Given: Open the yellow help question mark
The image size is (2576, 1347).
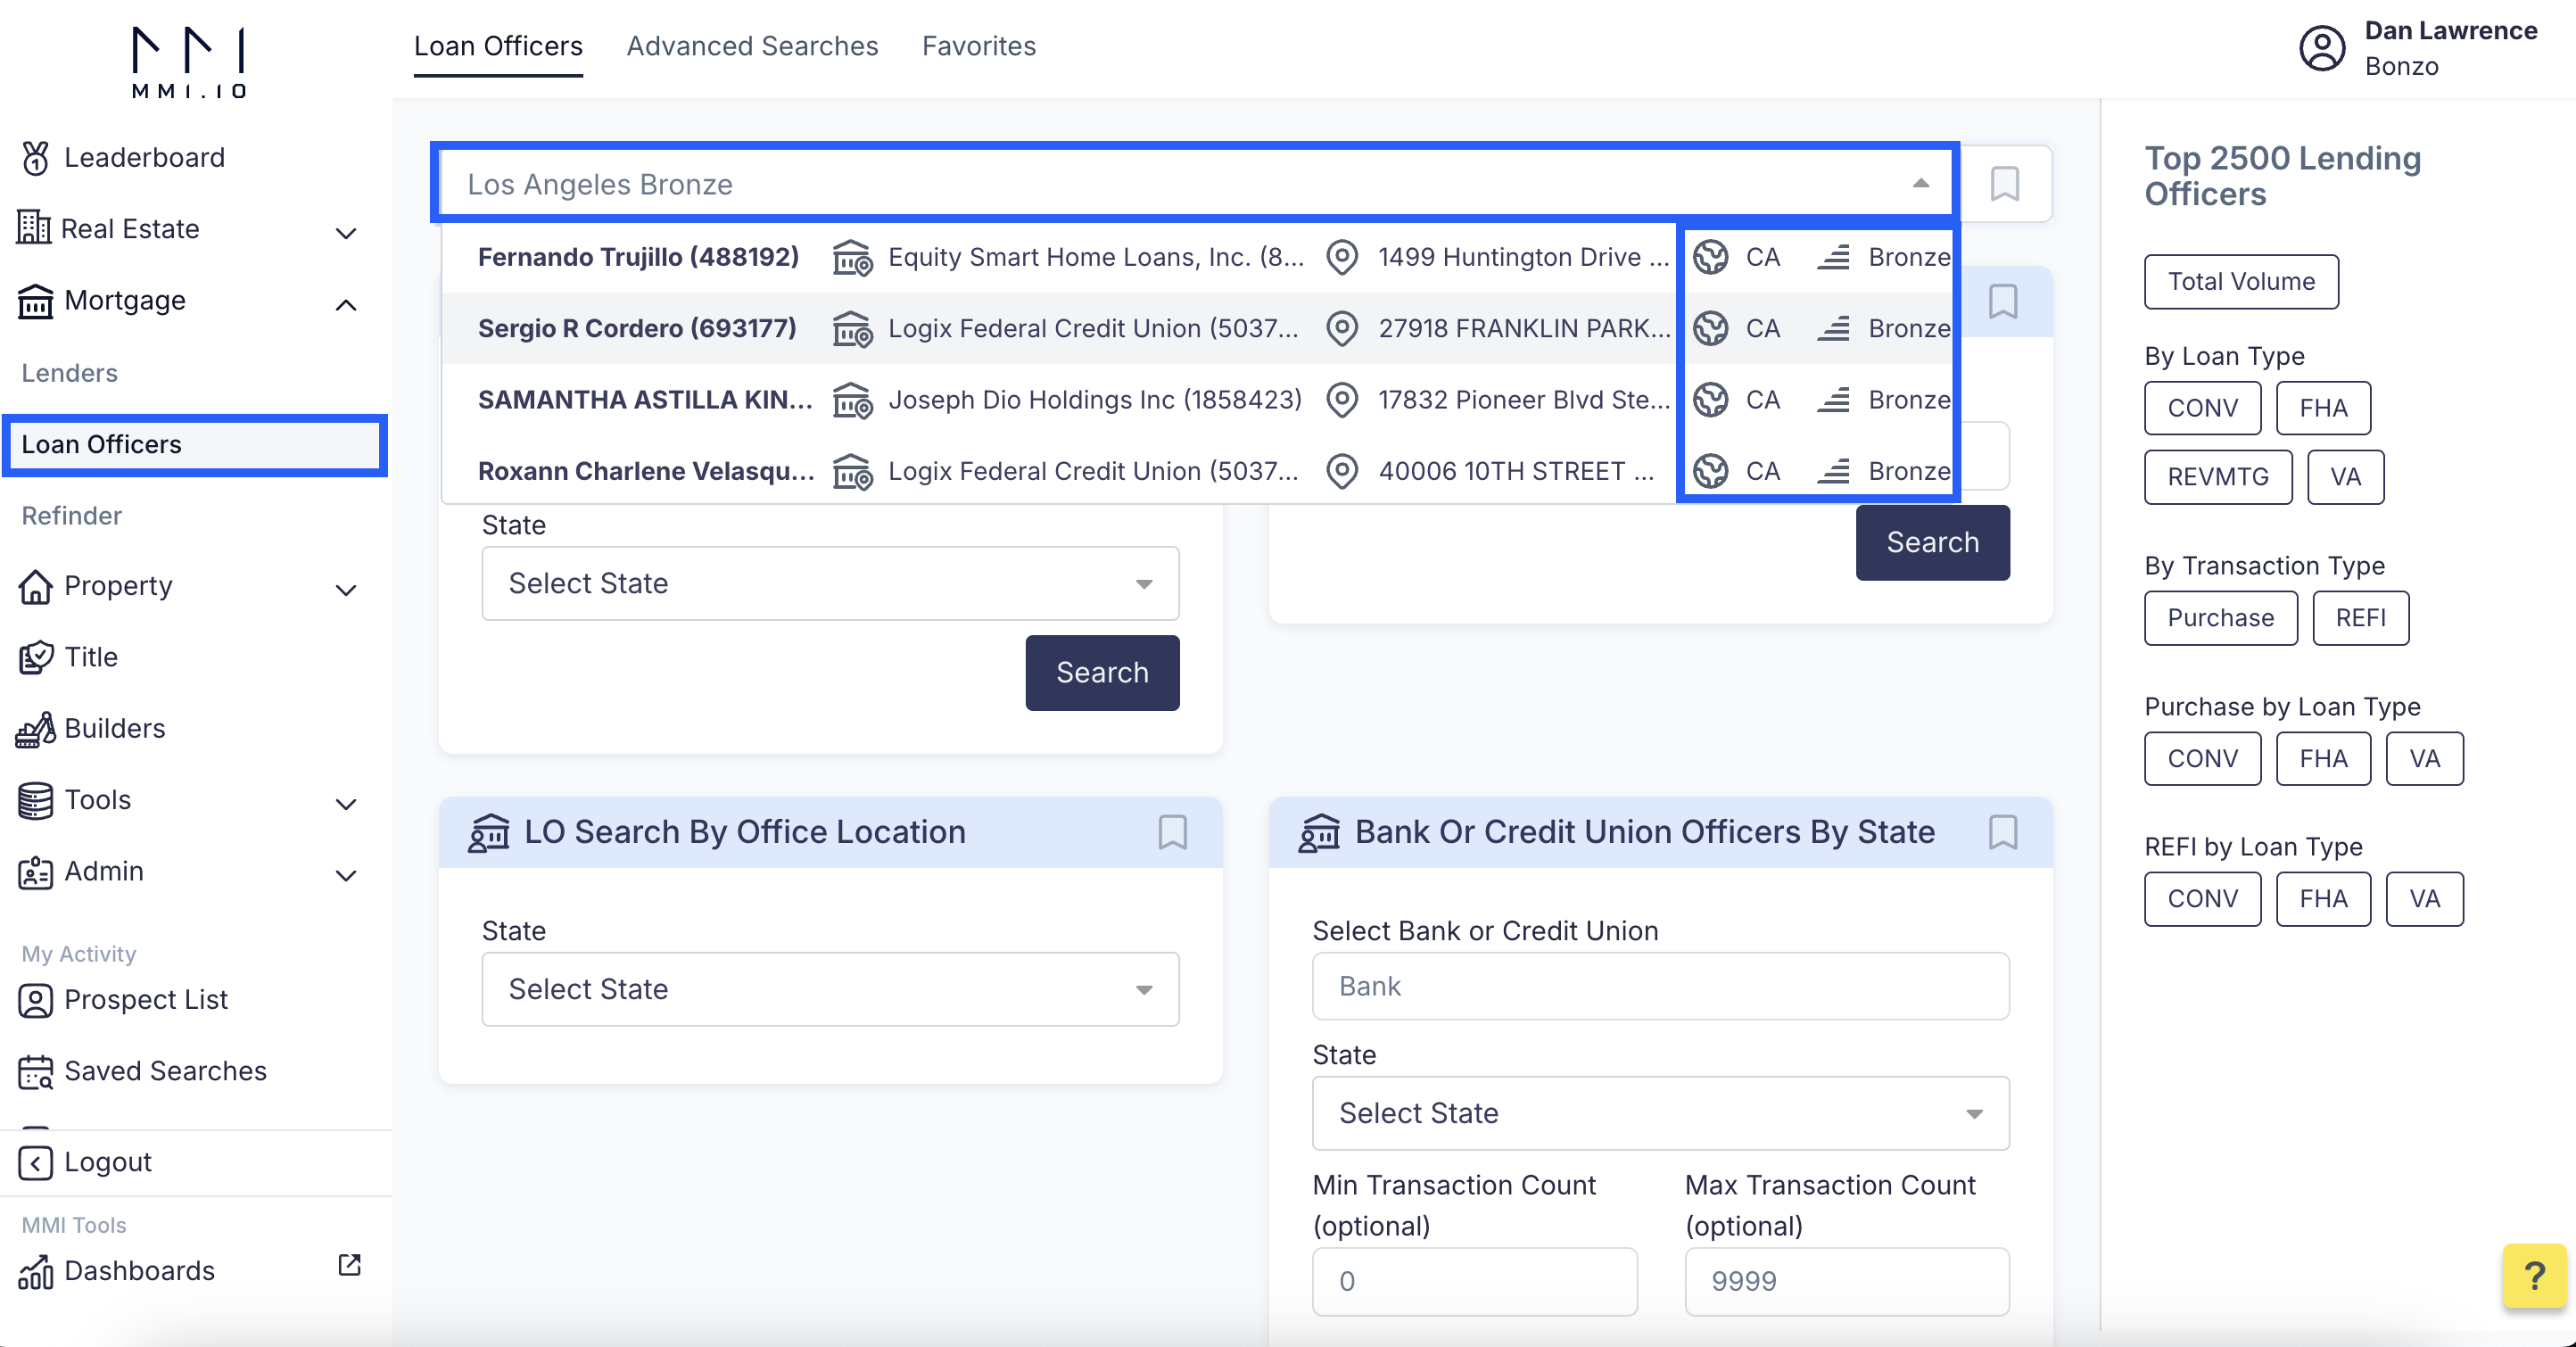Looking at the screenshot, I should 2533,1276.
